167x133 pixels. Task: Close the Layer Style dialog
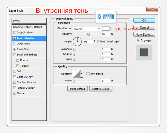(x=153, y=9)
